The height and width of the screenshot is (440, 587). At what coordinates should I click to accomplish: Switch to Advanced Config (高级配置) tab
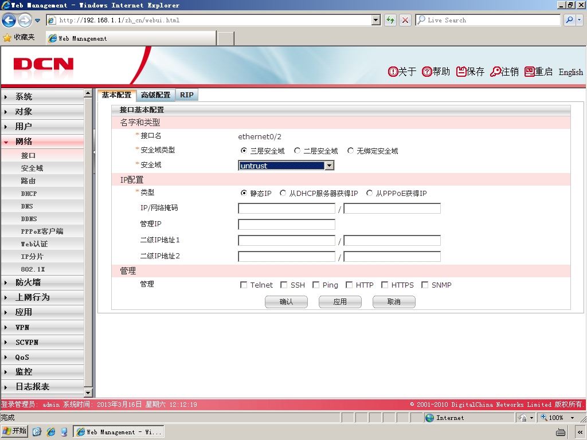coord(156,95)
